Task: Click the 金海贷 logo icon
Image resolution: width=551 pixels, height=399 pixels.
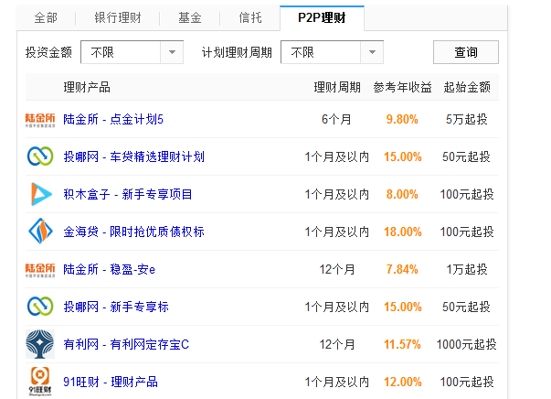Action: (x=40, y=232)
